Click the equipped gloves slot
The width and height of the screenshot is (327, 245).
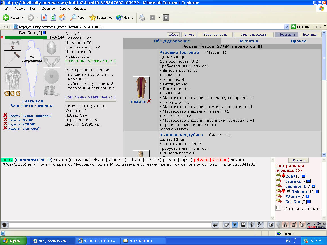pos(51,62)
